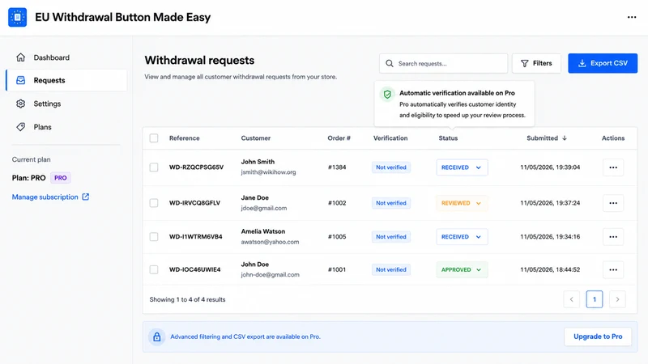Click the PRO plan badge
Screen dimensions: 648x364
point(60,178)
